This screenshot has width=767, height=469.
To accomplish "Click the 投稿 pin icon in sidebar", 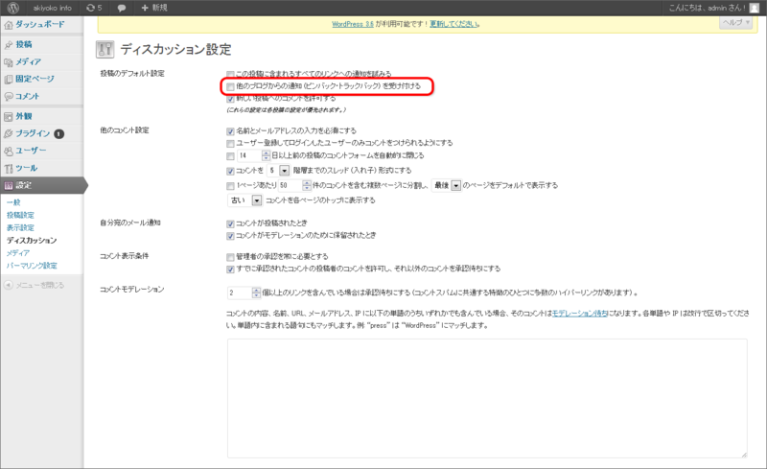I will (9, 45).
